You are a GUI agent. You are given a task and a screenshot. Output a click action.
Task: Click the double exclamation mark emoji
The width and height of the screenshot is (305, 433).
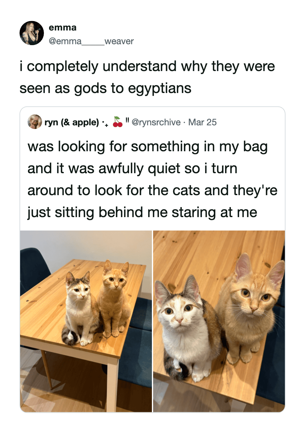[x=127, y=120]
